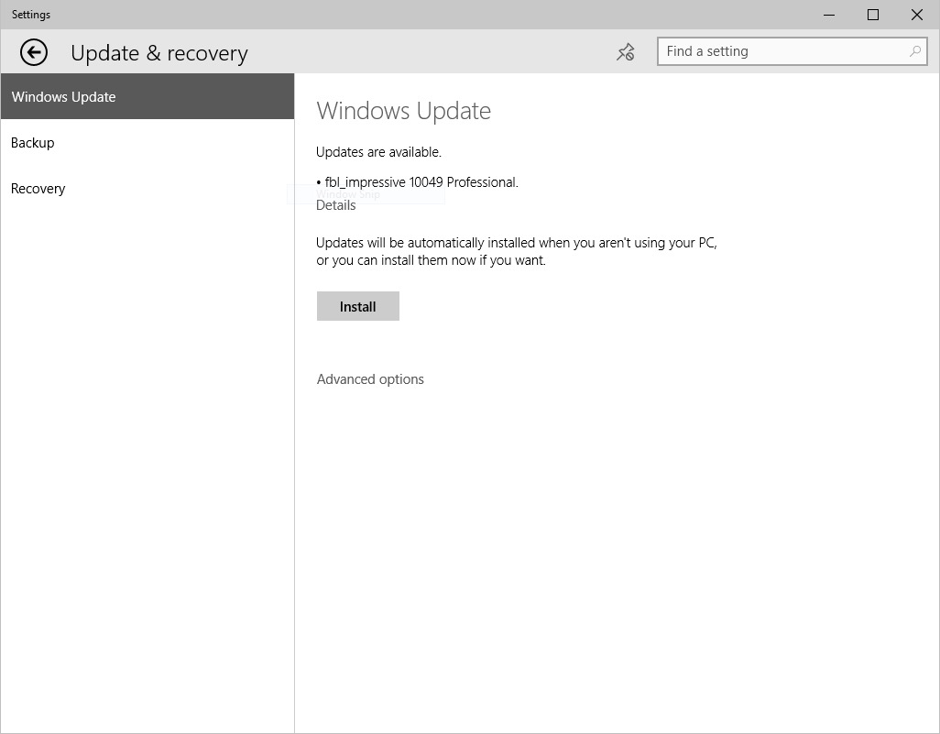Go back using the back arrow
Viewport: 940px width, 734px height.
[34, 52]
